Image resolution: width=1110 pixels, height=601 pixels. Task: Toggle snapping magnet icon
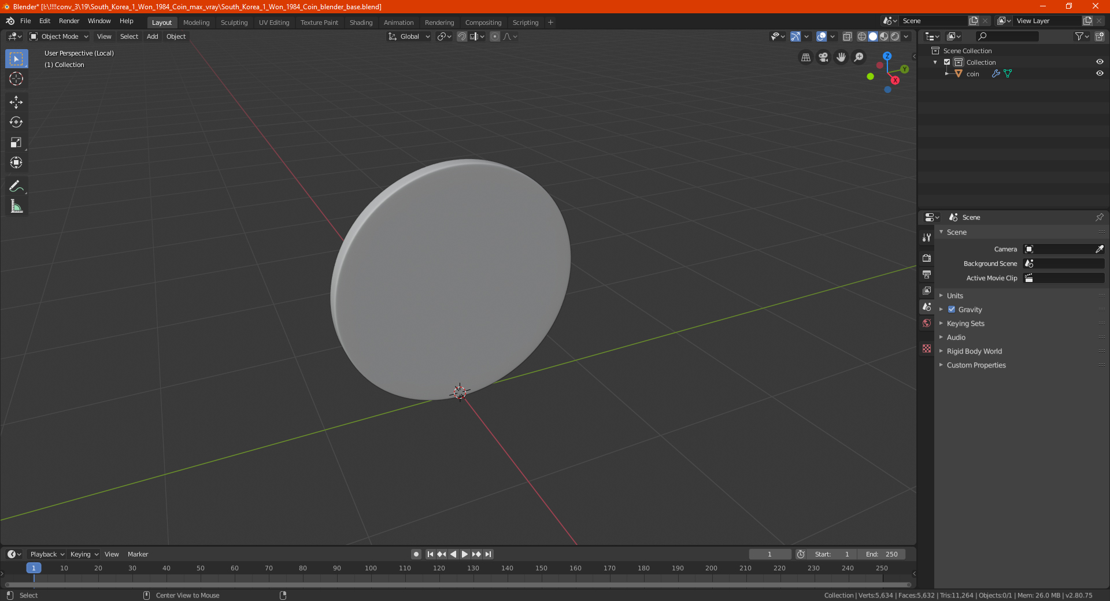tap(462, 36)
